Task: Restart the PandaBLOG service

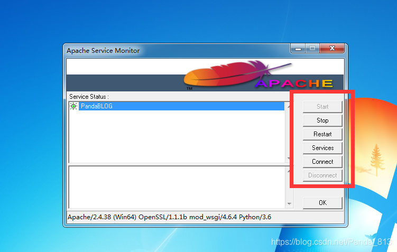Action: 322,134
